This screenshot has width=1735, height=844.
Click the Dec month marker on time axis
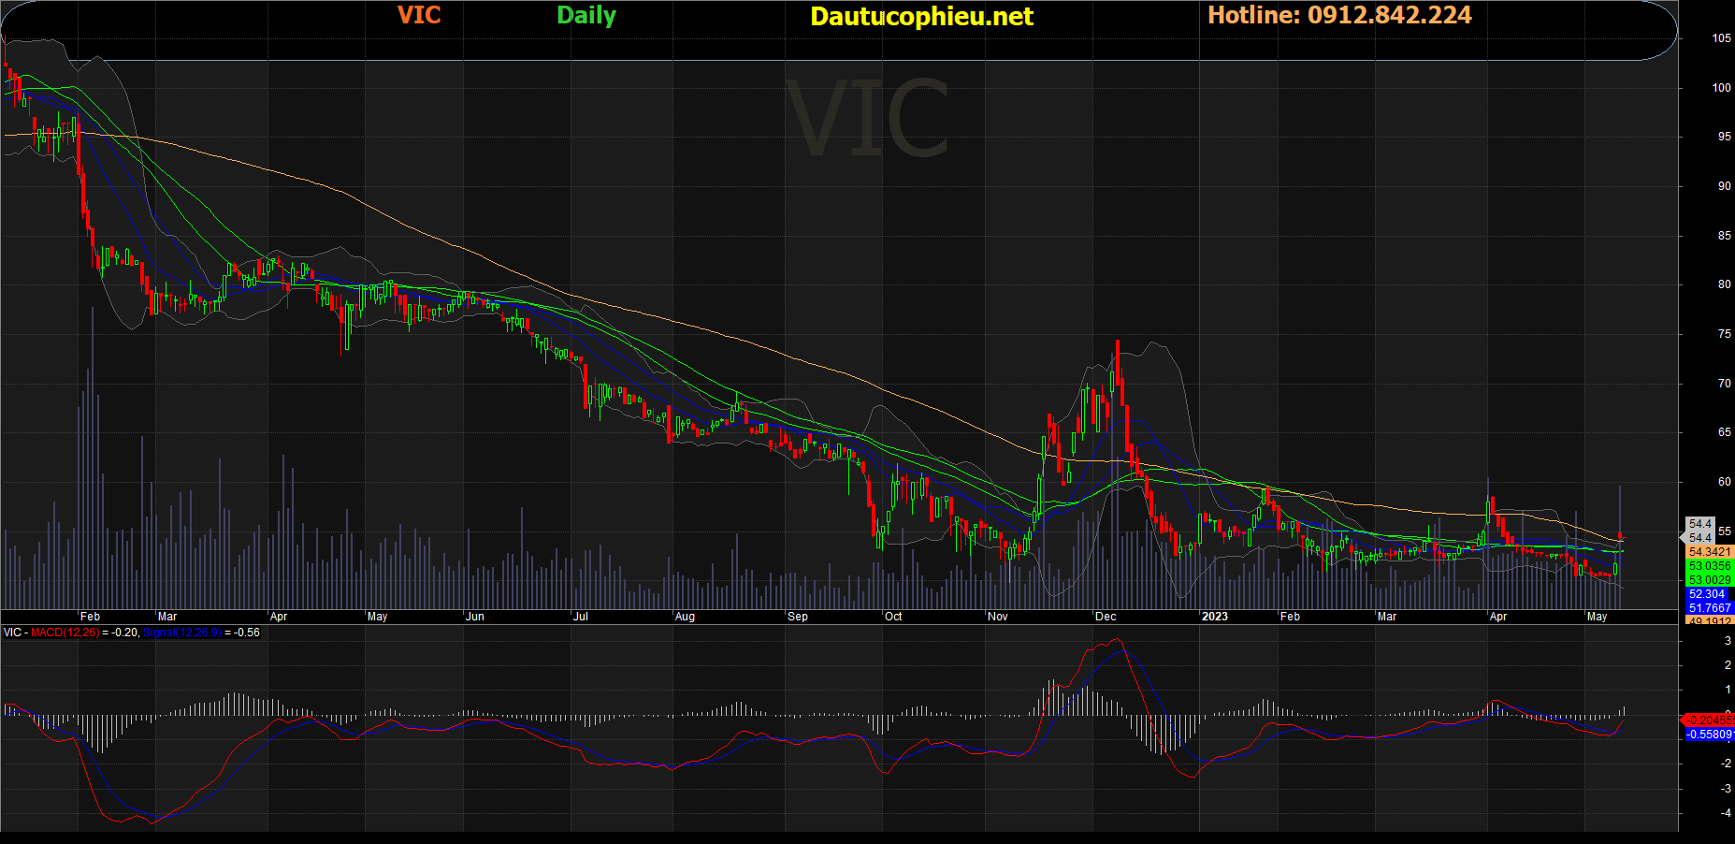tap(1106, 617)
